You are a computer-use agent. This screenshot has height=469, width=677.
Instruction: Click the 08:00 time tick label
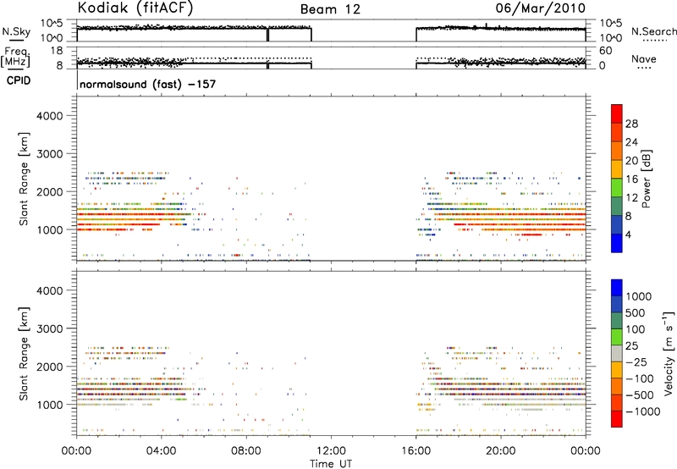(246, 451)
